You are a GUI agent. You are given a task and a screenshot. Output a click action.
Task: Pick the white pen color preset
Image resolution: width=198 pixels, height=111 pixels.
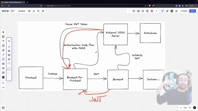9,77
